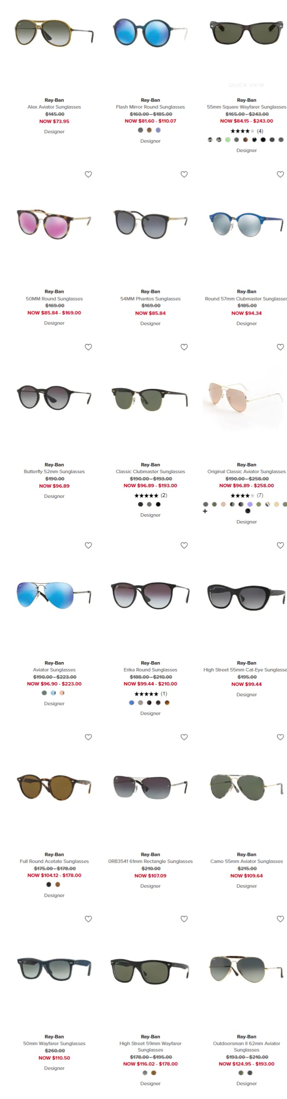The image size is (287, 1099).
Task: Expand more colors plus under Original Classic Aviator
Action: 205,511
